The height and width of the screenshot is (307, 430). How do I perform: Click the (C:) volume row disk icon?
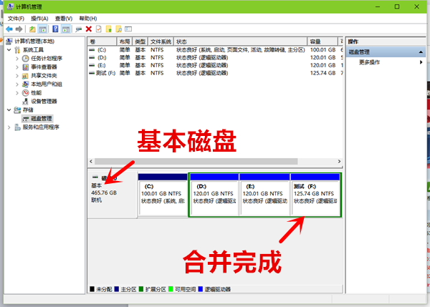click(x=92, y=50)
